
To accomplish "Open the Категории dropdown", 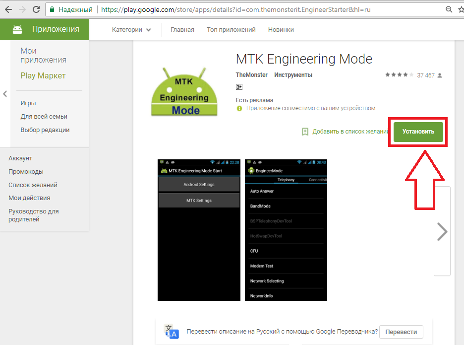I will [131, 30].
